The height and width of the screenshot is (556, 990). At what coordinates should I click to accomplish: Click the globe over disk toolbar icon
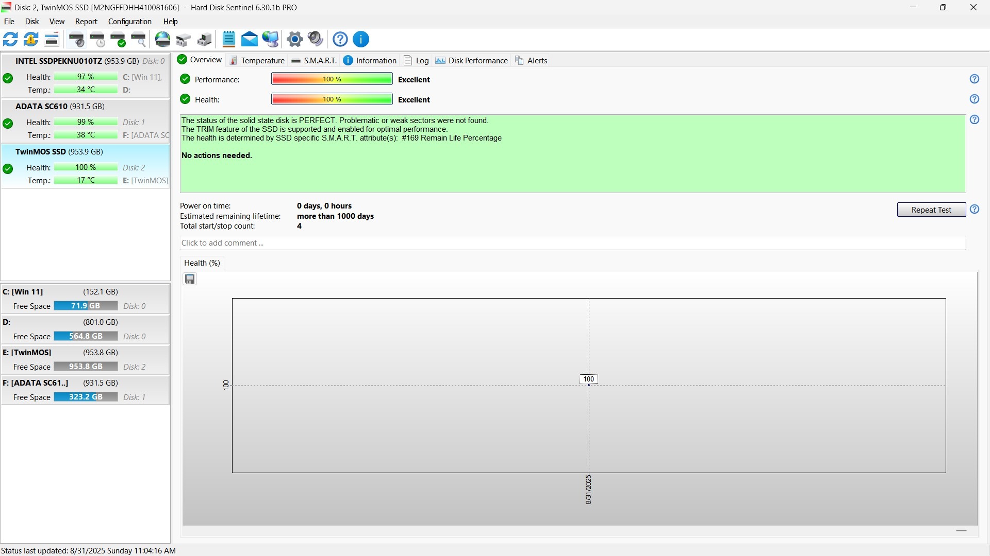pos(163,39)
